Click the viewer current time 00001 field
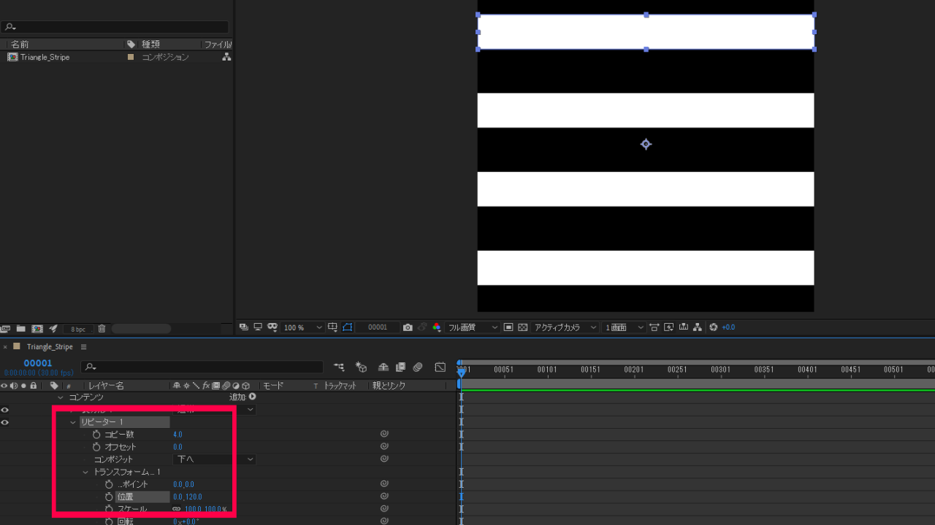This screenshot has height=525, width=935. point(378,327)
